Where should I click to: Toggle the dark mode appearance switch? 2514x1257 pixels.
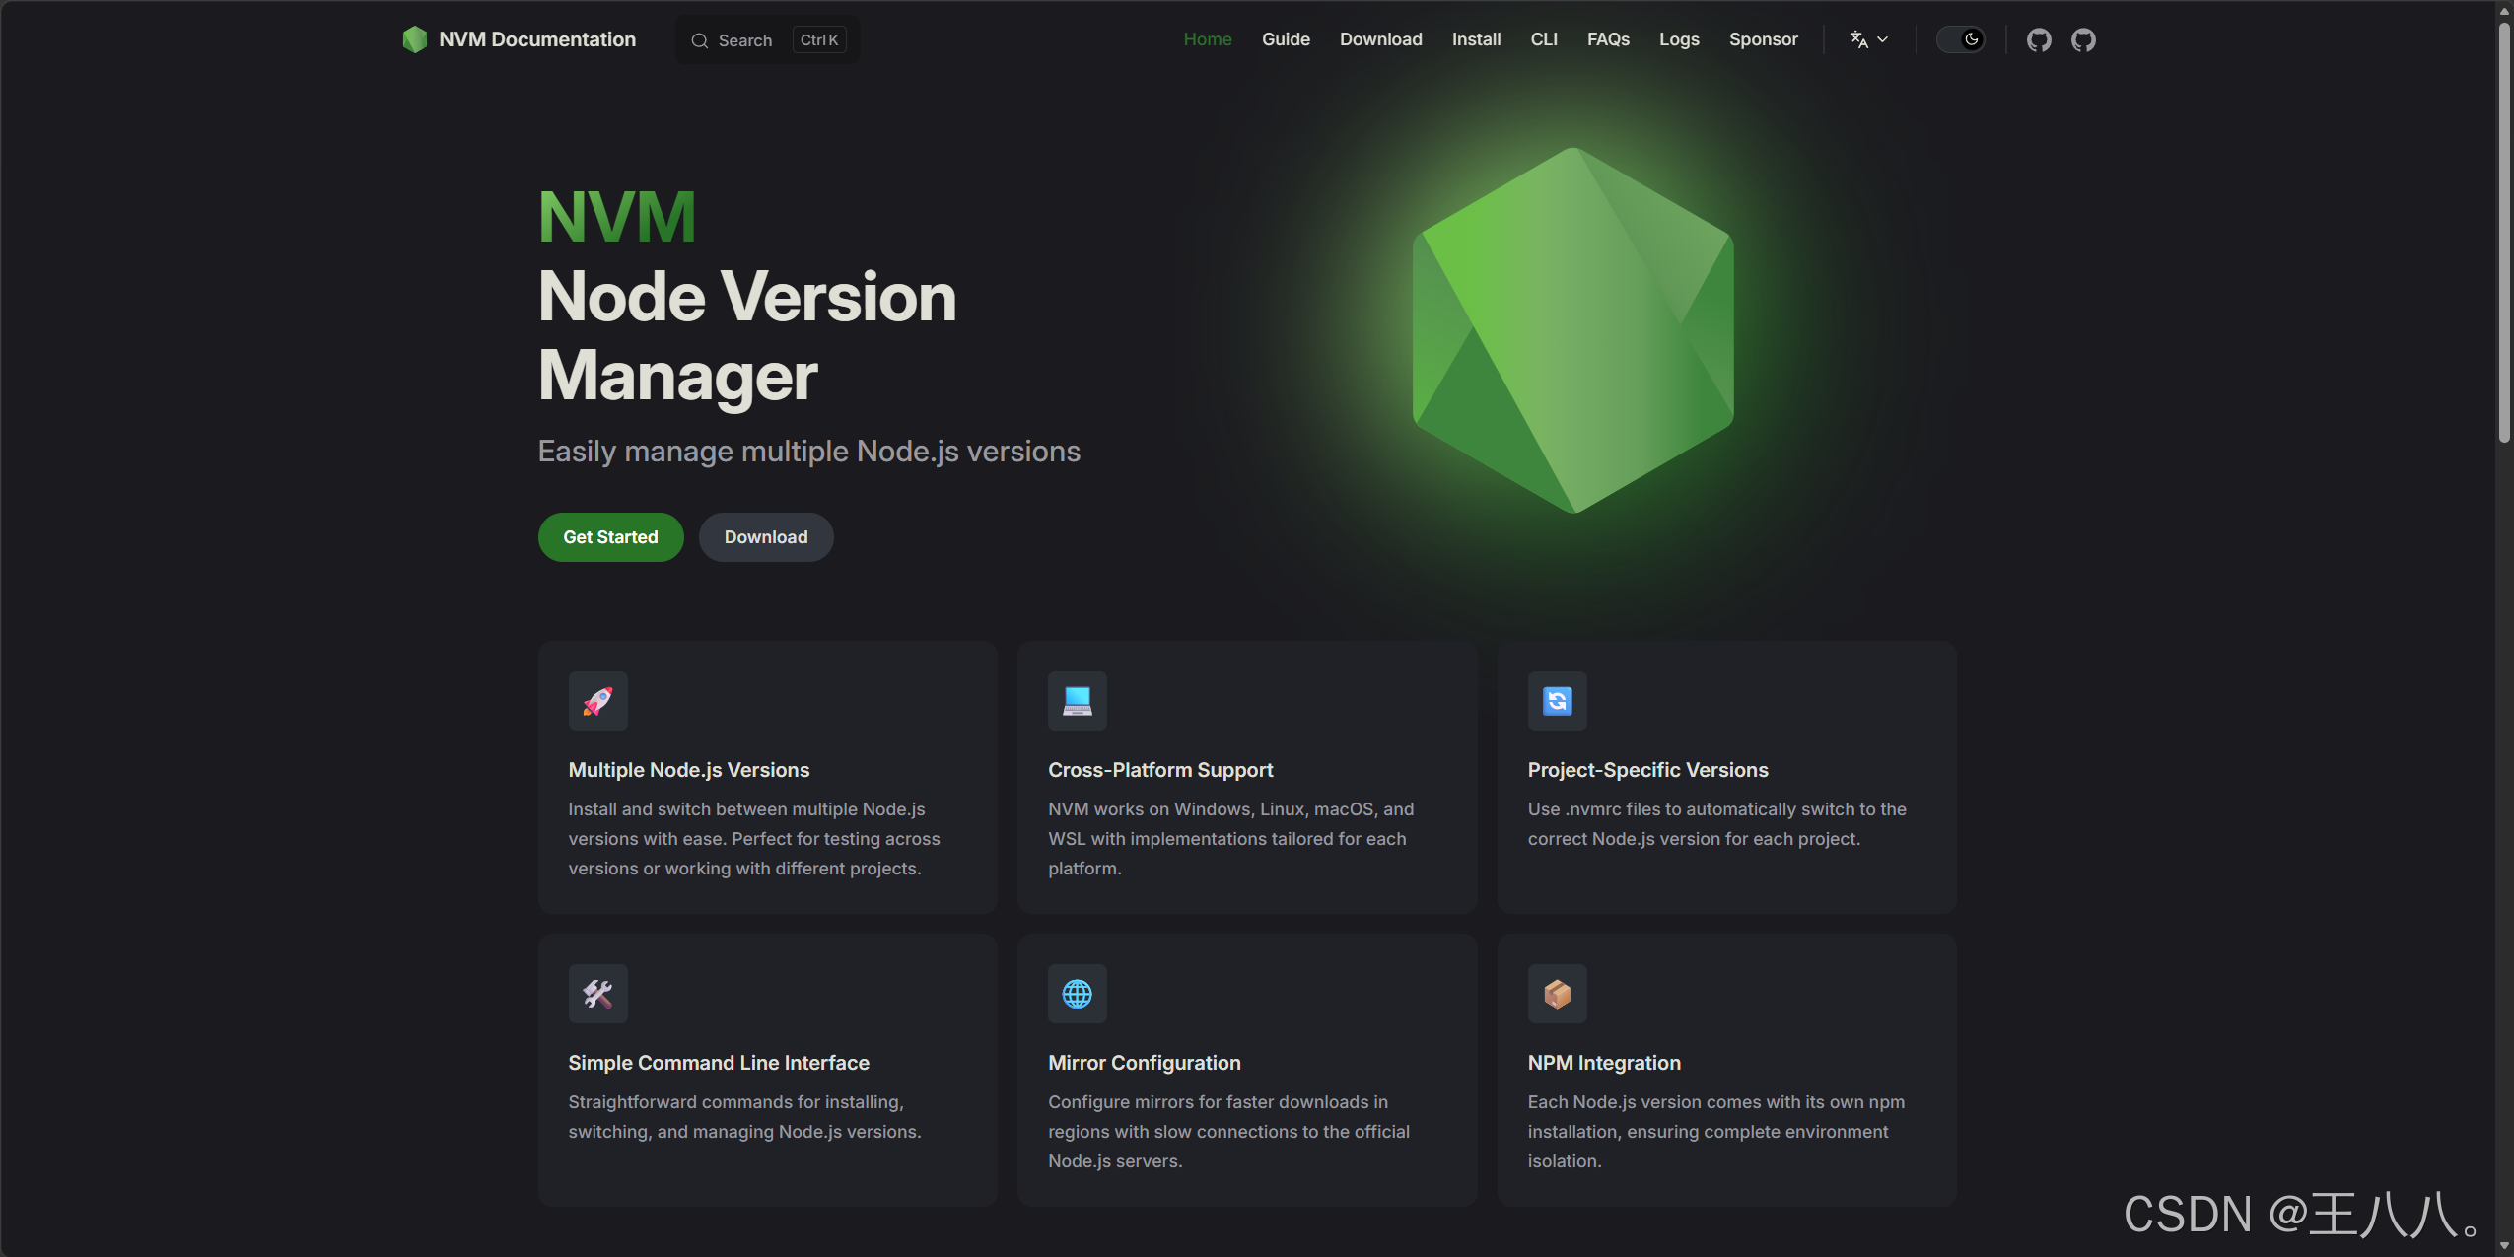tap(1961, 39)
